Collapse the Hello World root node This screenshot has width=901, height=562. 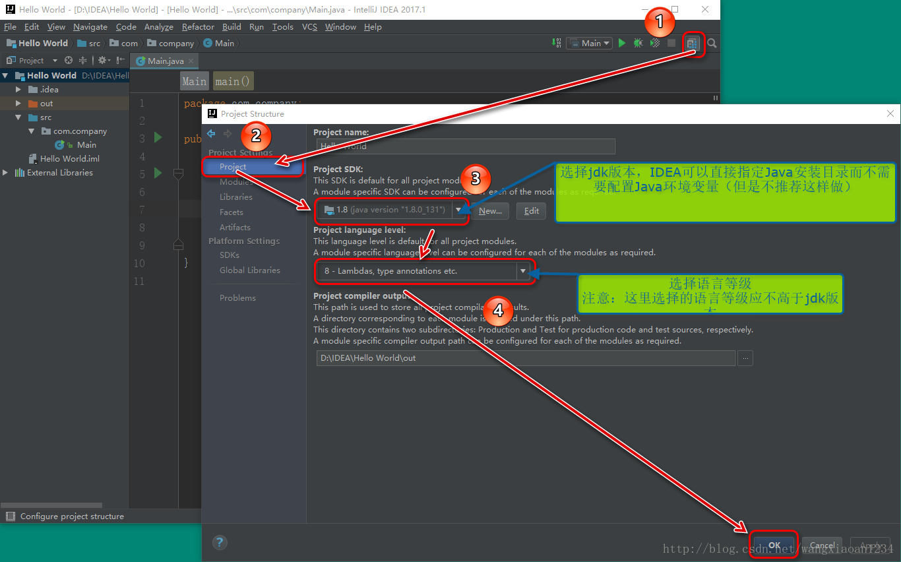pos(6,75)
